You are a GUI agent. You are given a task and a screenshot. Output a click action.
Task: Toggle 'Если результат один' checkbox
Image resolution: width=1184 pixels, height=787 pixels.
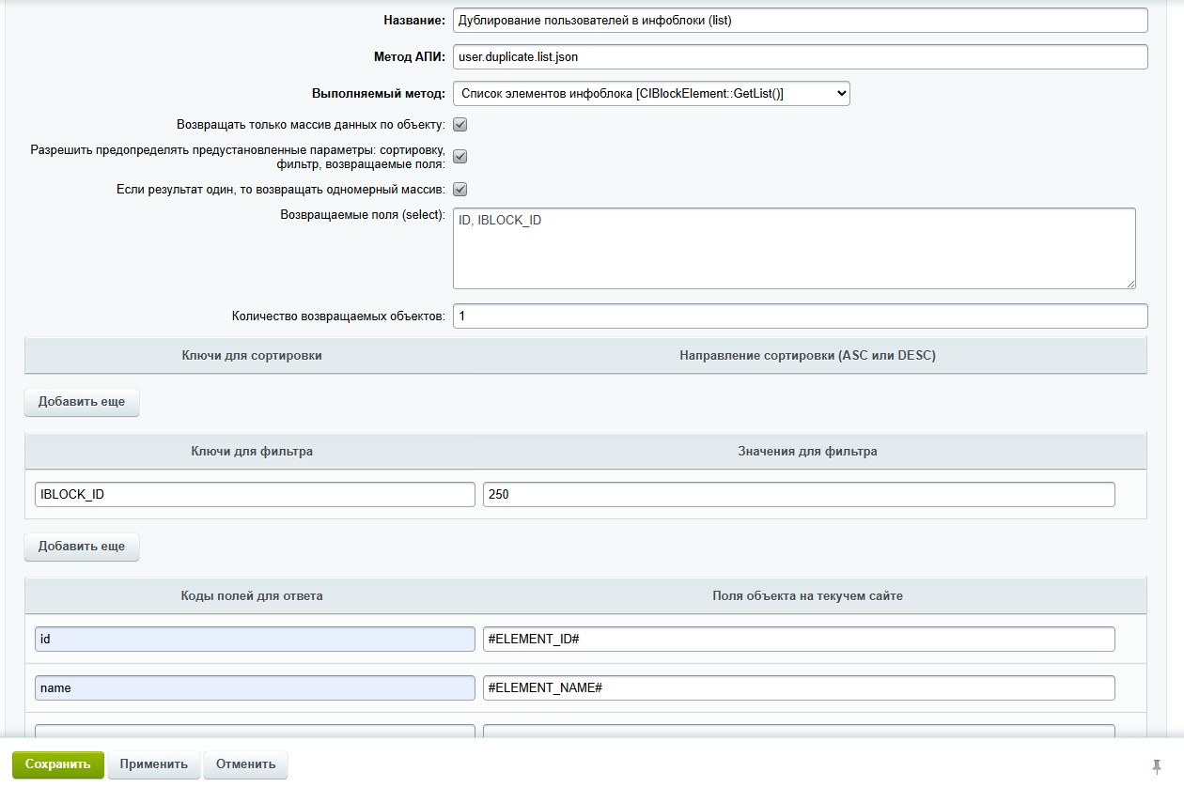tap(460, 190)
